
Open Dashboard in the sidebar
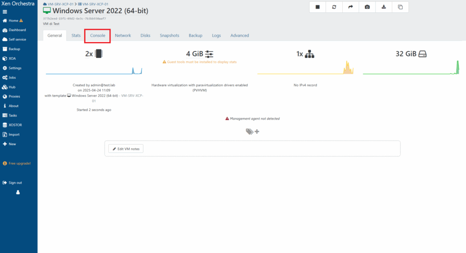(x=14, y=30)
